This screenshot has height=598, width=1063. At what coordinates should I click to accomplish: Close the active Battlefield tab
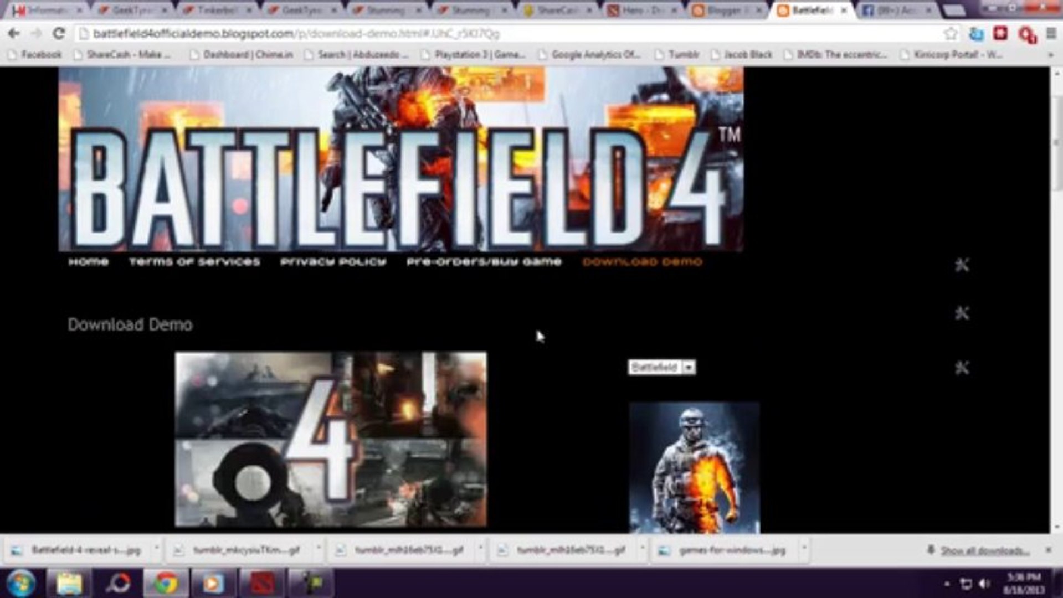pyautogui.click(x=844, y=11)
